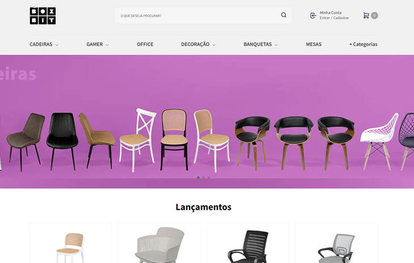Open the Mesas menu item
Screen dimensions: 414x263
coord(314,44)
